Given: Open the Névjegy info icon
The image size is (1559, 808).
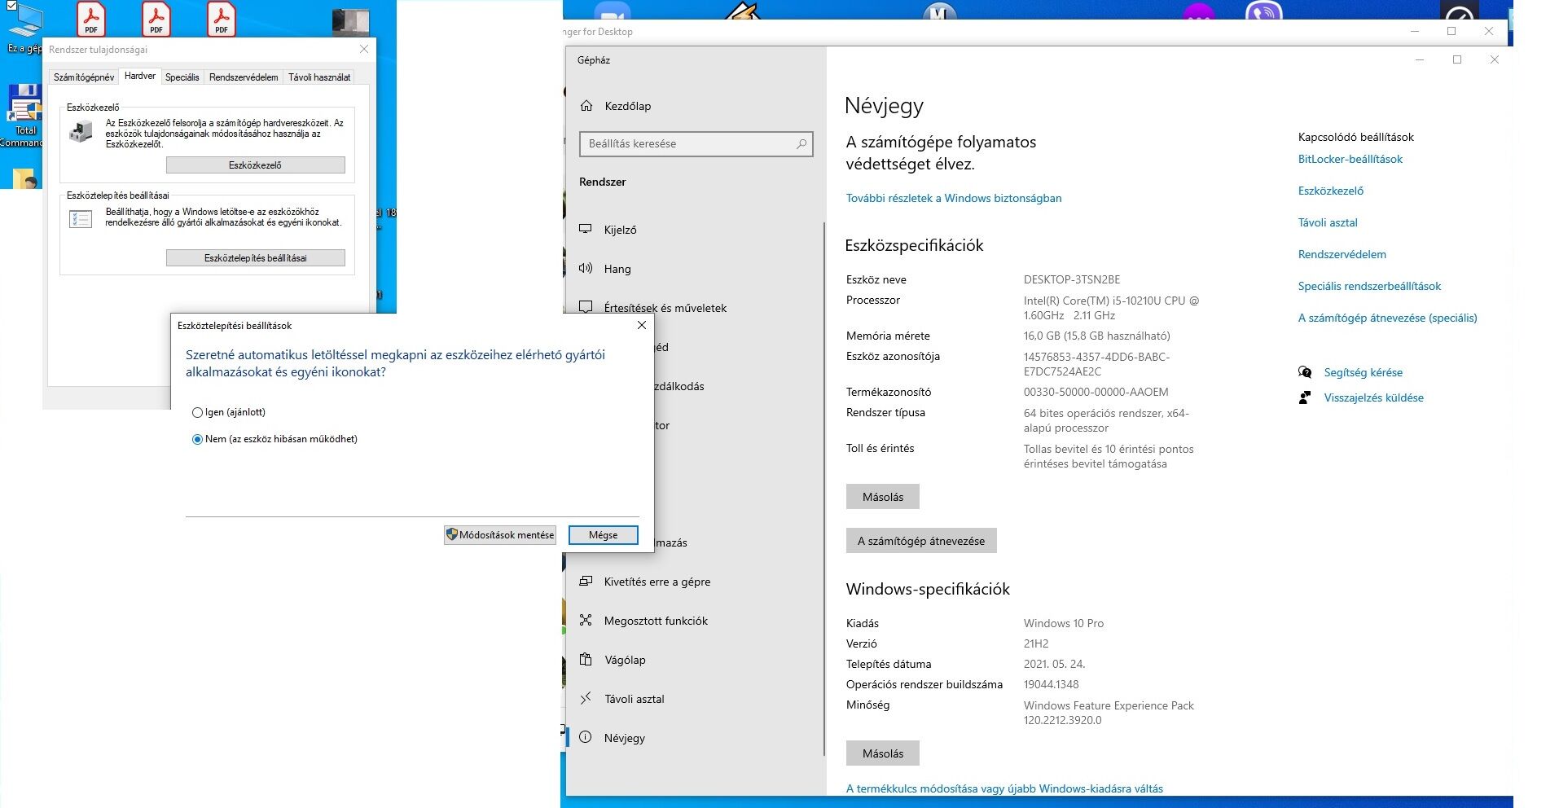Looking at the screenshot, I should pos(586,737).
